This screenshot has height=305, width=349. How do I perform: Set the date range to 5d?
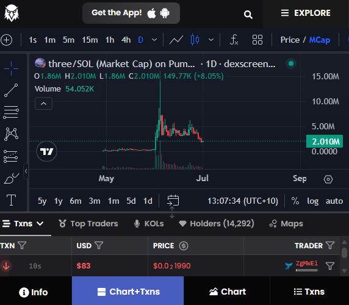pos(131,201)
